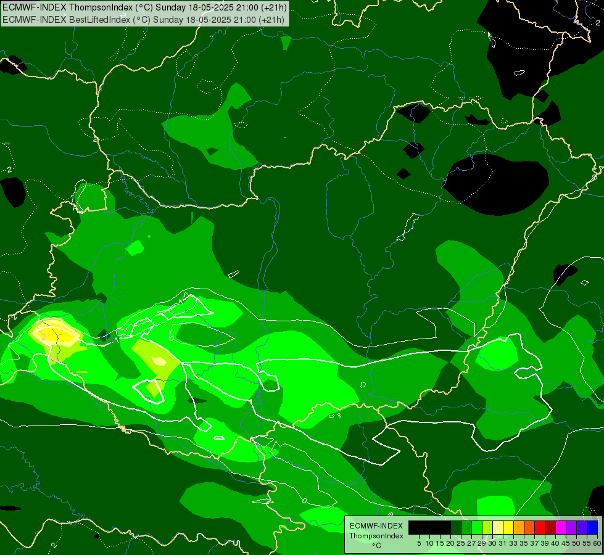This screenshot has width=604, height=555.
Task: Click the bright red 37–39 legend swatch
Action: (x=540, y=527)
